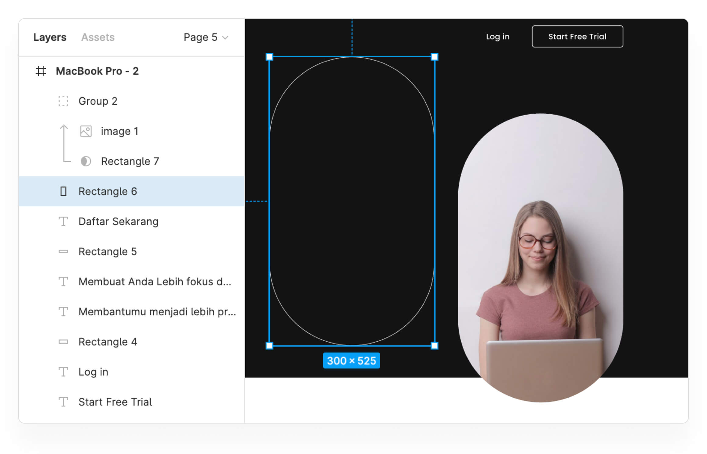The height and width of the screenshot is (454, 707).
Task: Click the text icon beside Daftar Sekarang
Action: (63, 222)
